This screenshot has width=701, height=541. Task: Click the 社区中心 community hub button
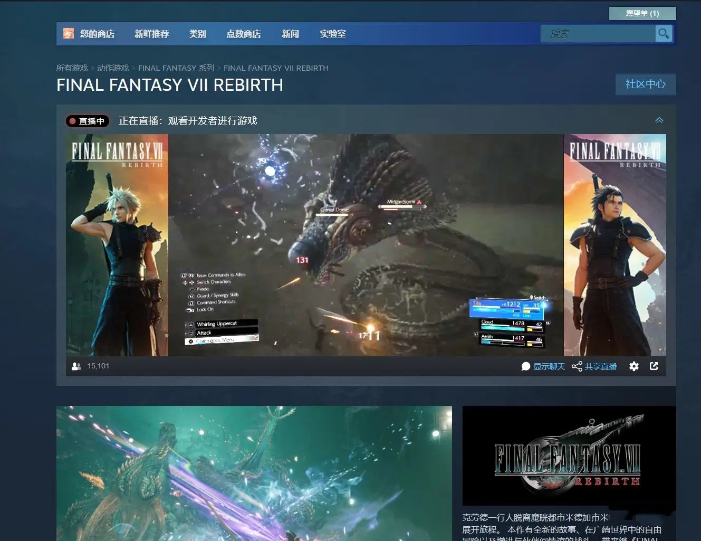[x=646, y=84]
